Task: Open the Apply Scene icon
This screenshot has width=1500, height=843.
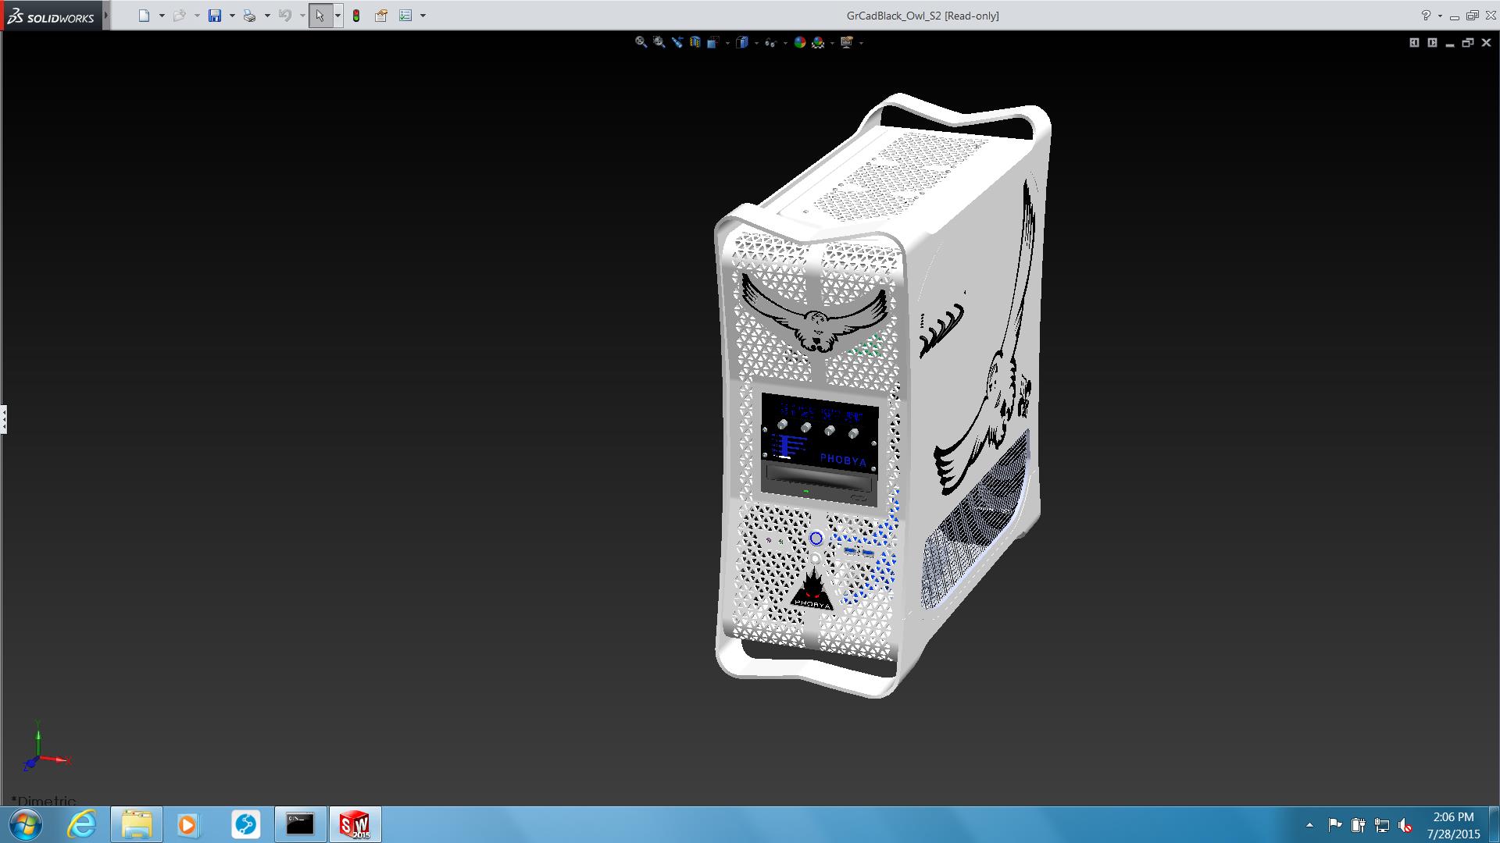Action: click(x=818, y=42)
